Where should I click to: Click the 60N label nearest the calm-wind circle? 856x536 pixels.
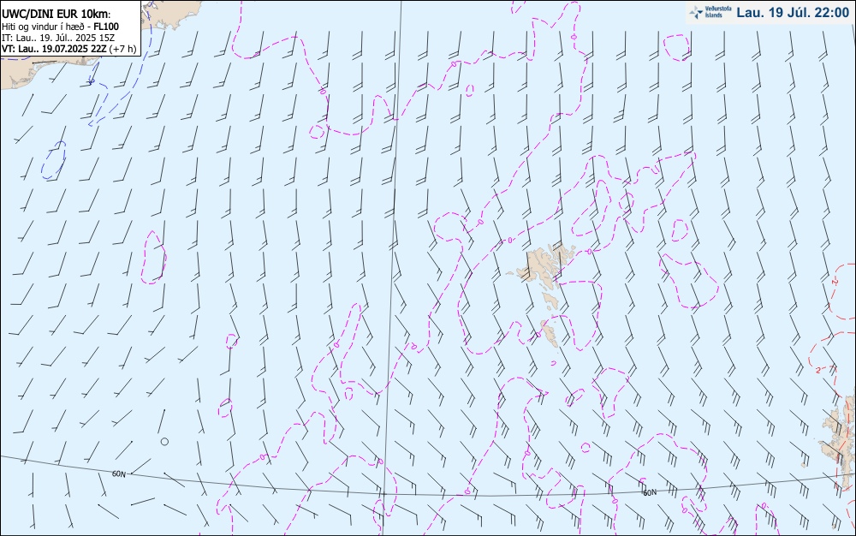click(118, 473)
